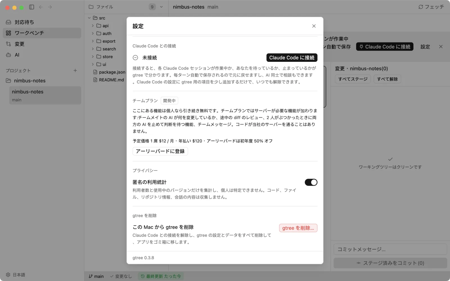This screenshot has width=450, height=281.
Task: Go back with the left arrow
Action: pyautogui.click(x=41, y=7)
